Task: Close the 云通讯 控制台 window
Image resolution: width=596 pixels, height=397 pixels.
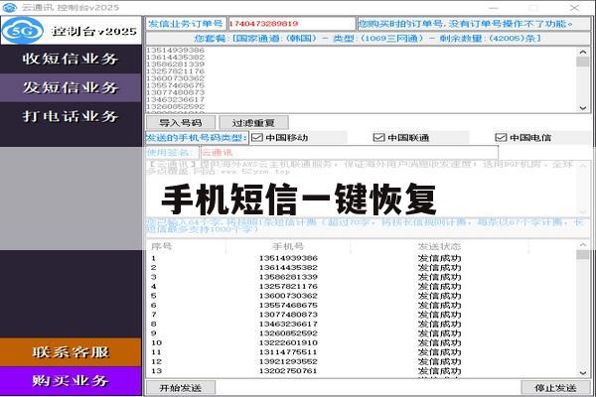Action: pos(574,8)
